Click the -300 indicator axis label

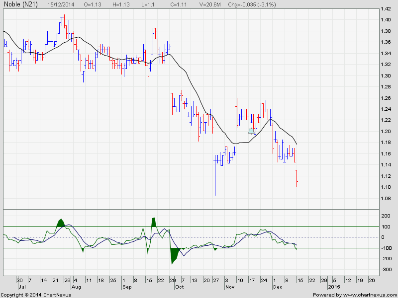pos(386,269)
